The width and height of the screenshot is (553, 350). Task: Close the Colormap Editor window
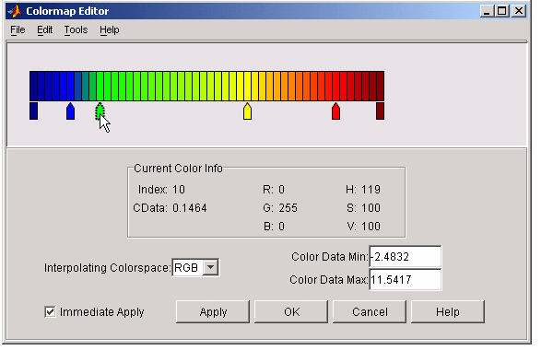[x=519, y=11]
